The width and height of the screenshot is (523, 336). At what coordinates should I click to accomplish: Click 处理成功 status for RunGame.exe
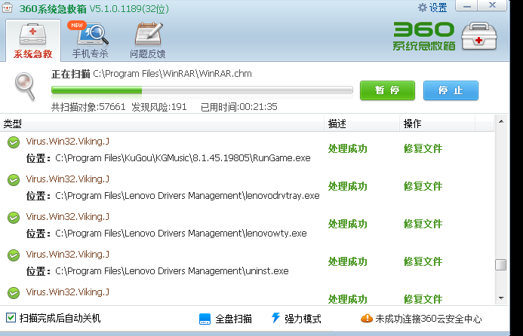(x=348, y=148)
